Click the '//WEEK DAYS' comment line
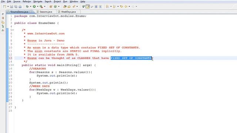The width and height of the screenshot is (237, 133). click(x=39, y=86)
